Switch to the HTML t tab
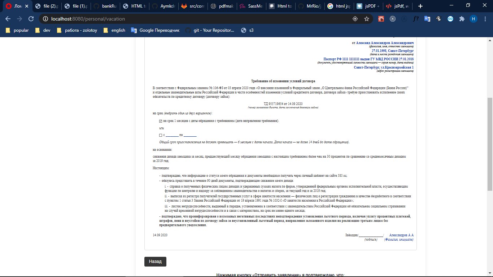Image resolution: width=493 pixels, height=277 pixels. 135,6
